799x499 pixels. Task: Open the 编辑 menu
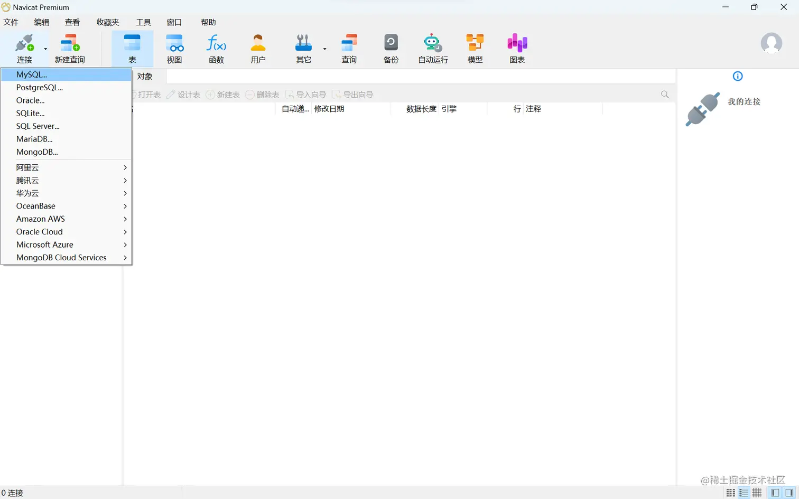coord(41,22)
